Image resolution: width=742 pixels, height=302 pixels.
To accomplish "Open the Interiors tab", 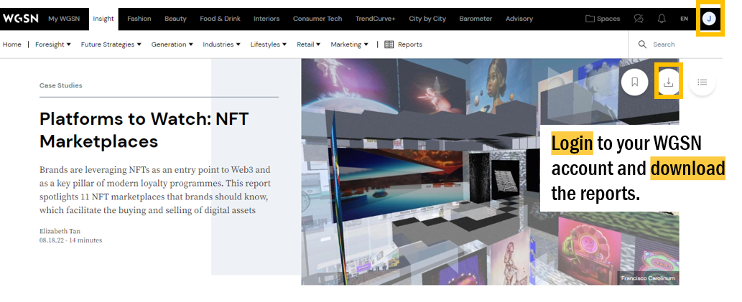I will pos(266,19).
